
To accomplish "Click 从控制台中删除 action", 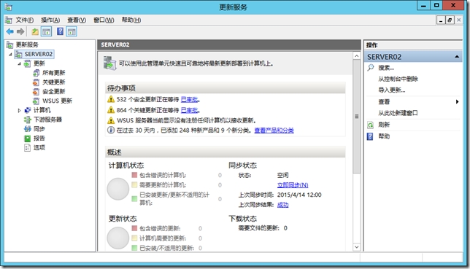I will [x=398, y=79].
